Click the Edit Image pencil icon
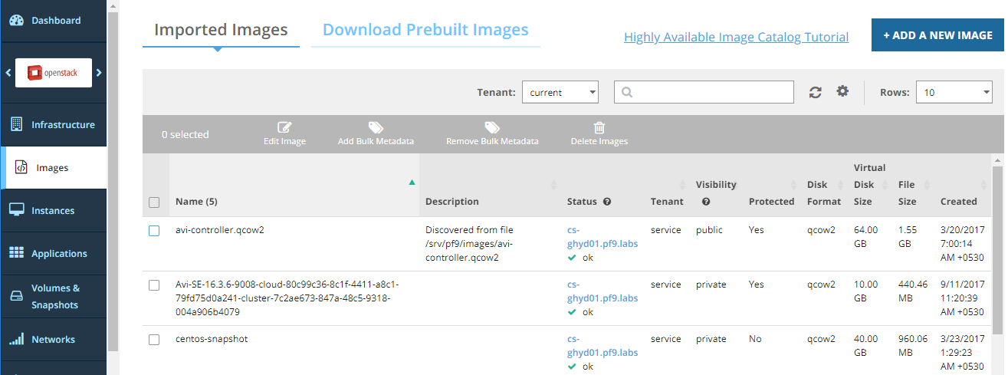The image size is (1008, 375). 284,128
